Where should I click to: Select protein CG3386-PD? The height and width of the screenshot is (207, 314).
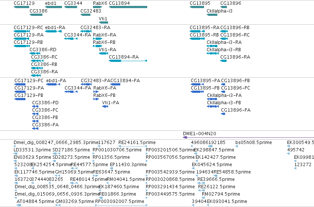(45, 103)
